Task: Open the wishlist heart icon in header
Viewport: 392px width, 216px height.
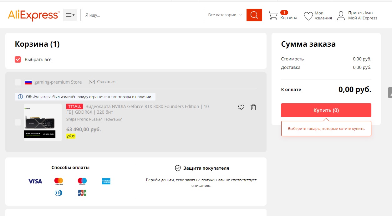Action: point(308,16)
